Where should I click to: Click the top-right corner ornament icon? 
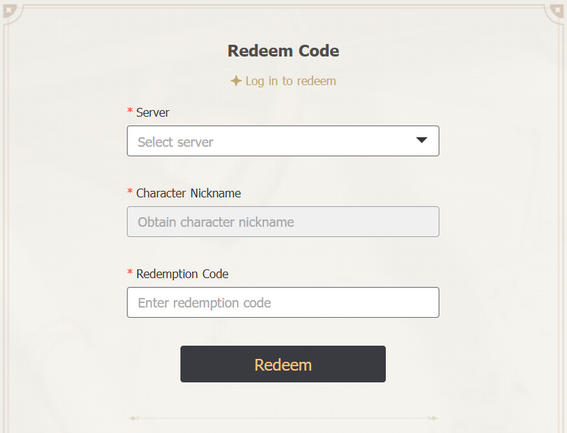[557, 11]
